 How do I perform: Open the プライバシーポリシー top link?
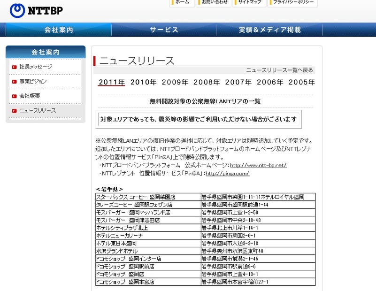tap(292, 2)
